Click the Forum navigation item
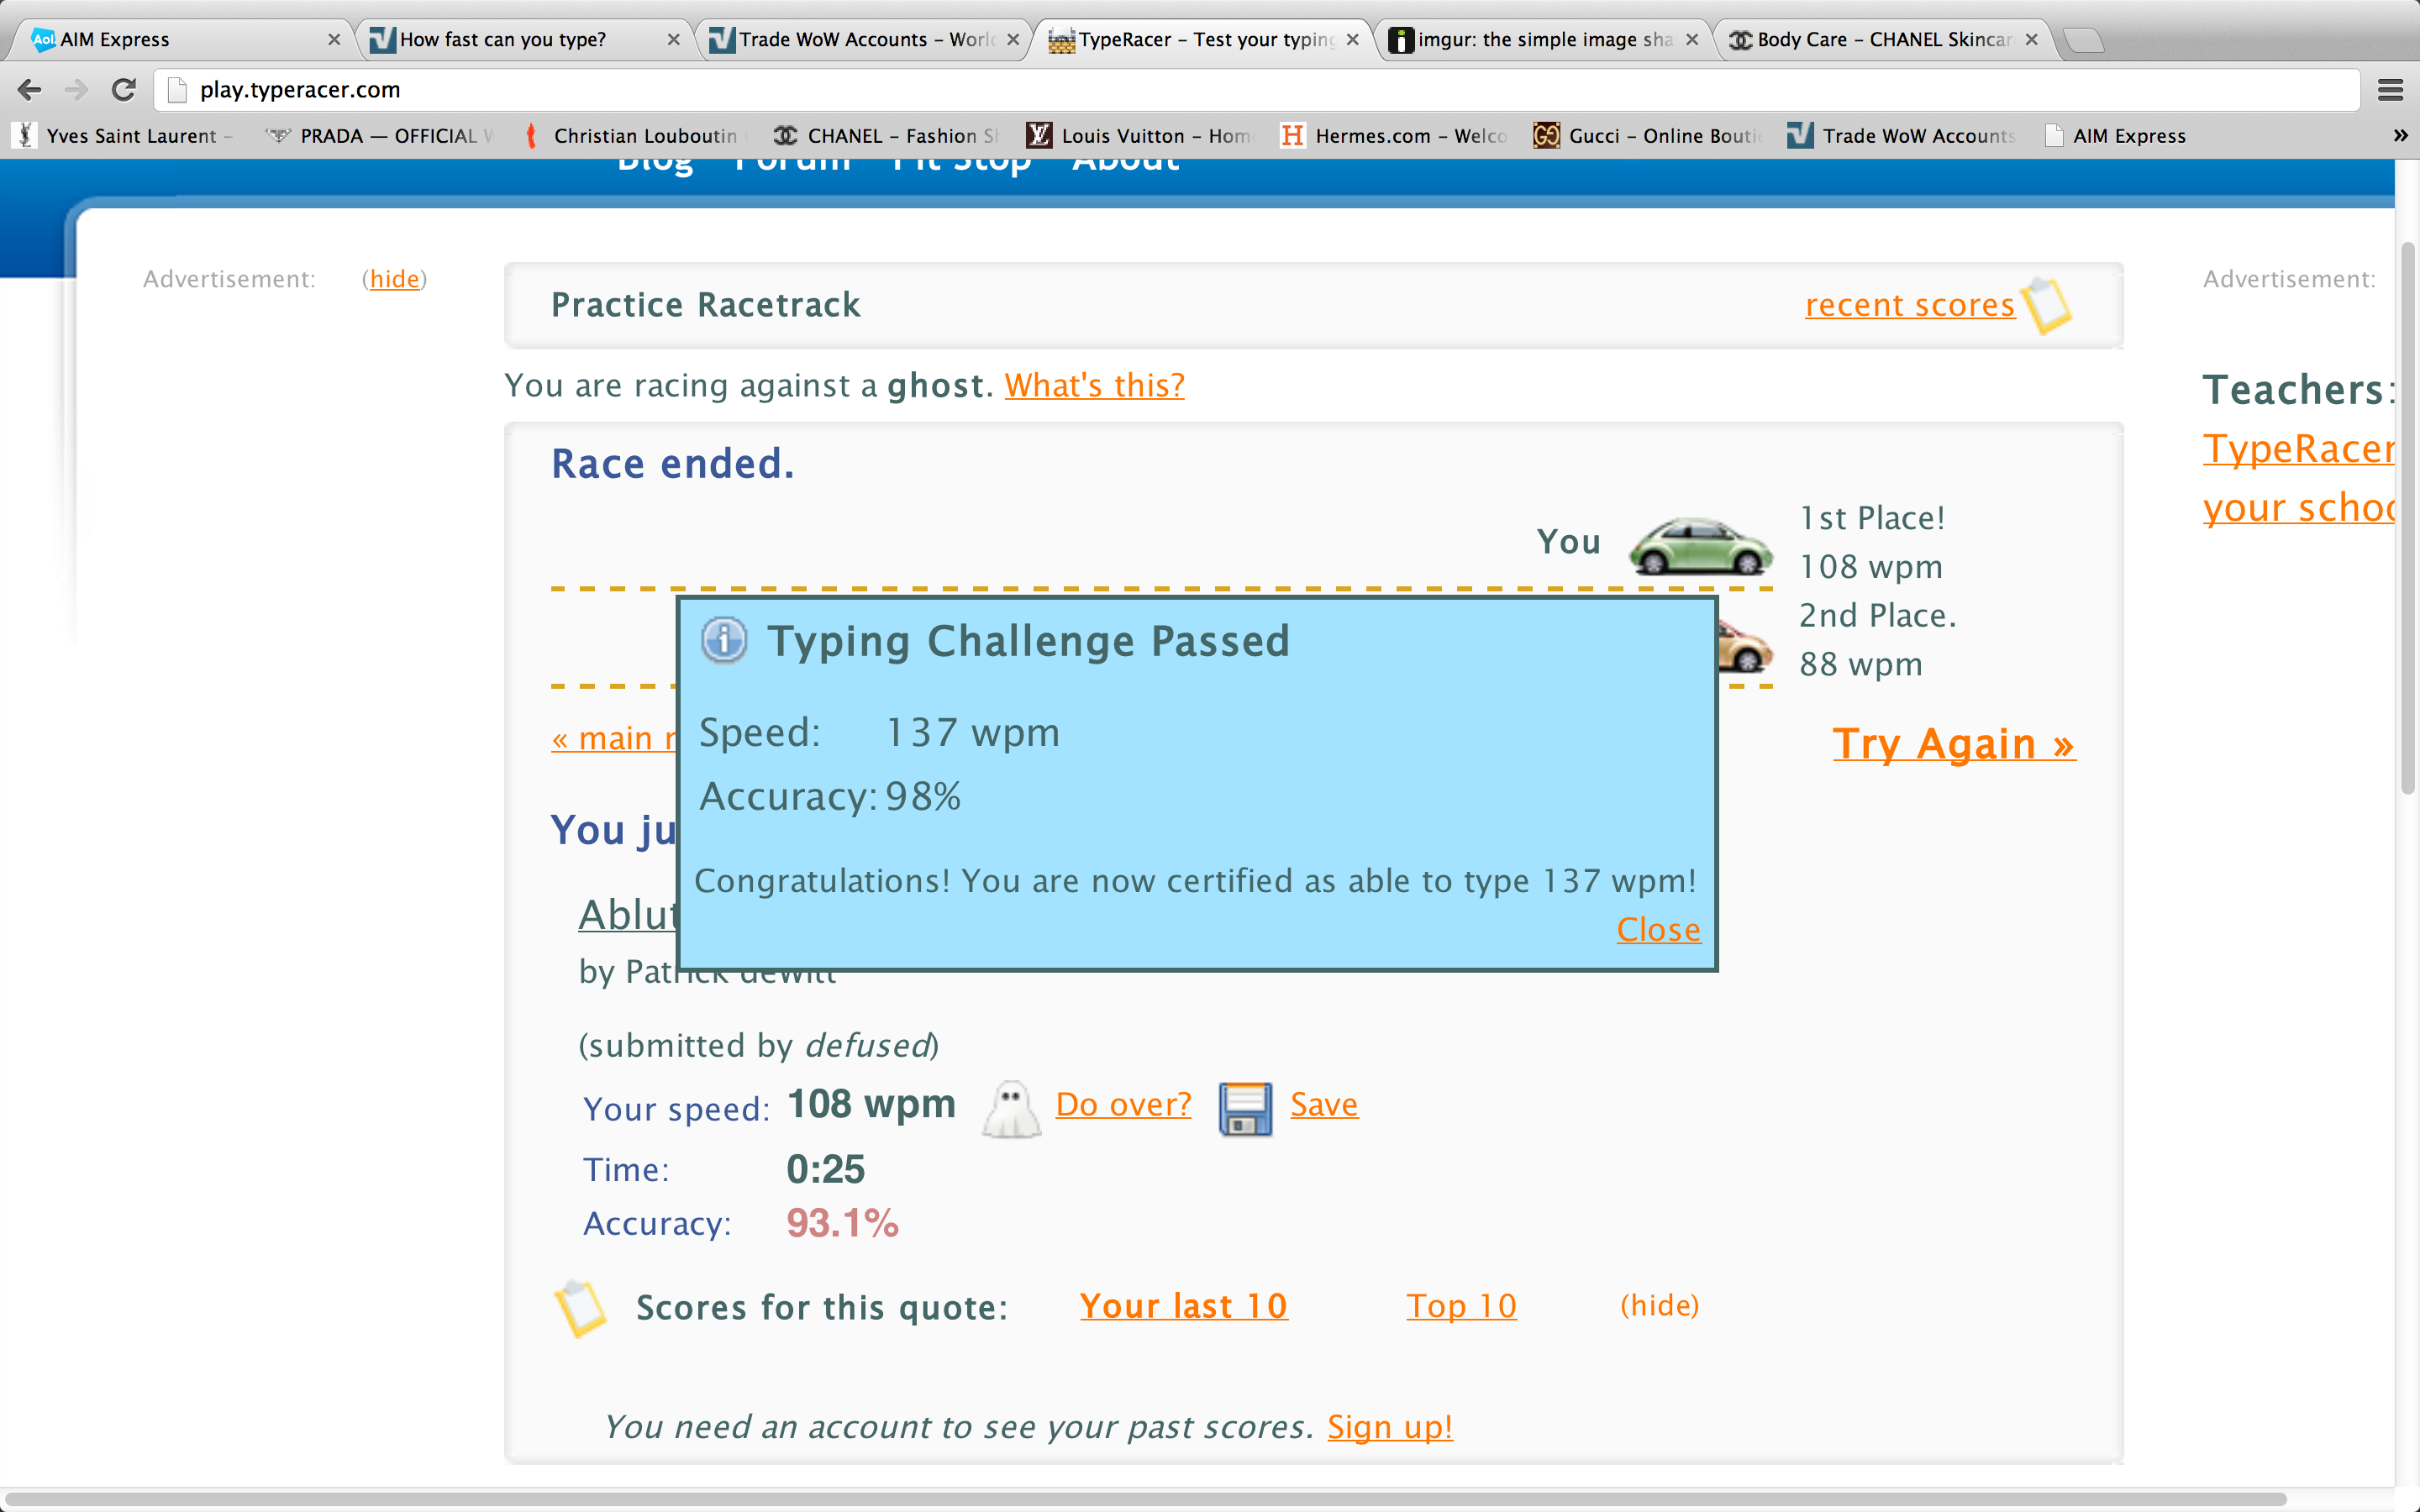 point(792,164)
